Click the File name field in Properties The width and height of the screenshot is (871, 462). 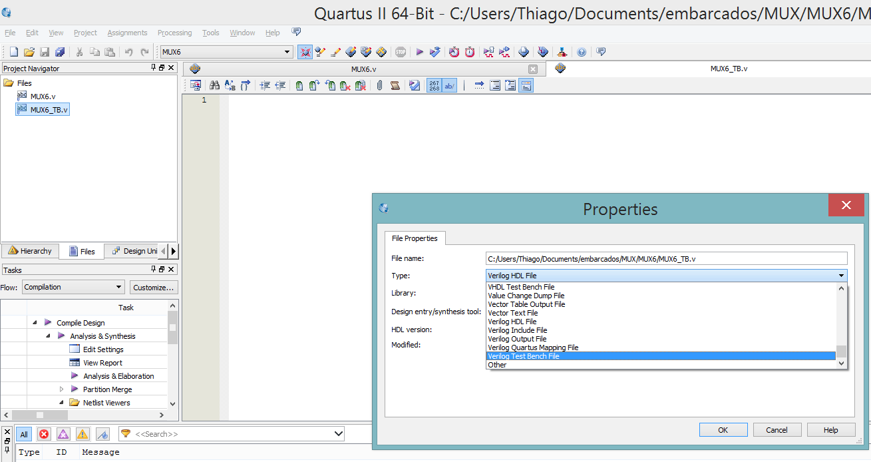tap(667, 258)
